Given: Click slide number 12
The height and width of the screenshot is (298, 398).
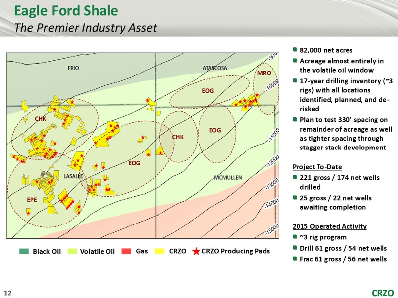Looking at the screenshot, I should pyautogui.click(x=8, y=293).
